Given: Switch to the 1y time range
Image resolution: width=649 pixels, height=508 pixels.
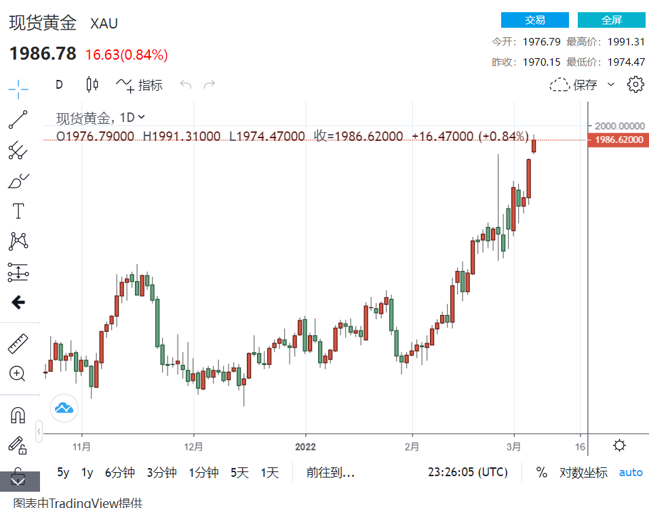Looking at the screenshot, I should point(87,473).
